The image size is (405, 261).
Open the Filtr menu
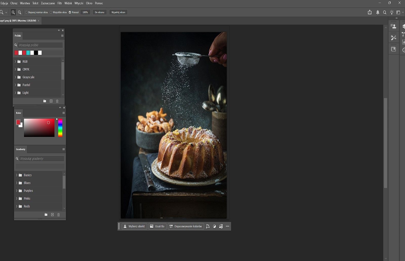[60, 3]
